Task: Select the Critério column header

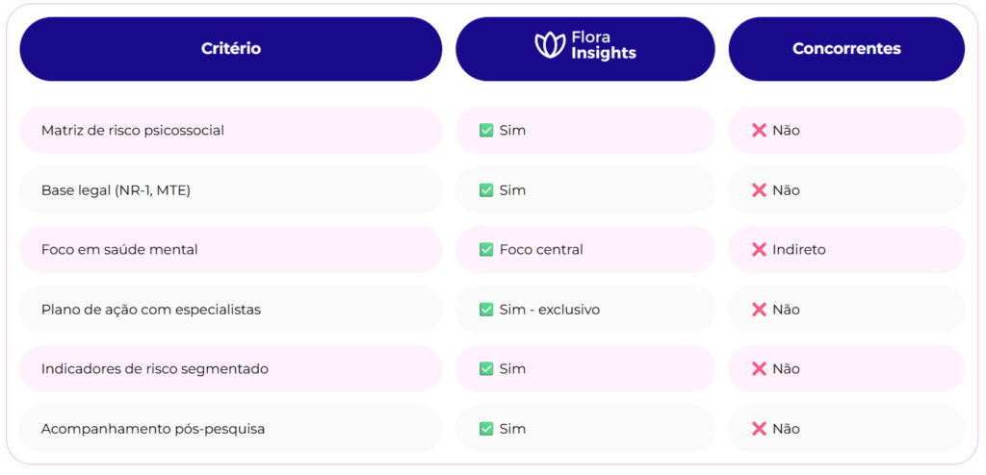Action: coord(230,48)
